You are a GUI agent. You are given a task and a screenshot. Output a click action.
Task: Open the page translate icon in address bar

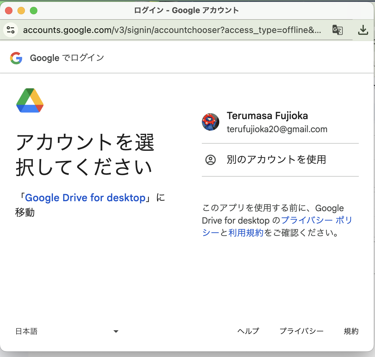click(337, 30)
